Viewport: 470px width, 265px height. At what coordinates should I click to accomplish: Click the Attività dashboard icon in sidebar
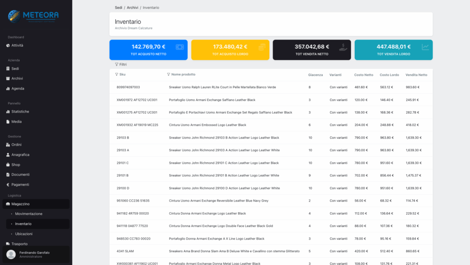pos(8,45)
